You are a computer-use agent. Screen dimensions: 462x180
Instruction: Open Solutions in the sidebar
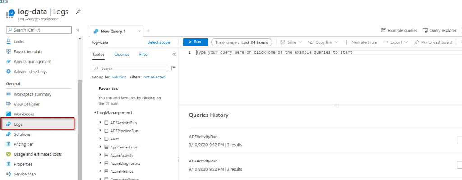click(x=22, y=134)
